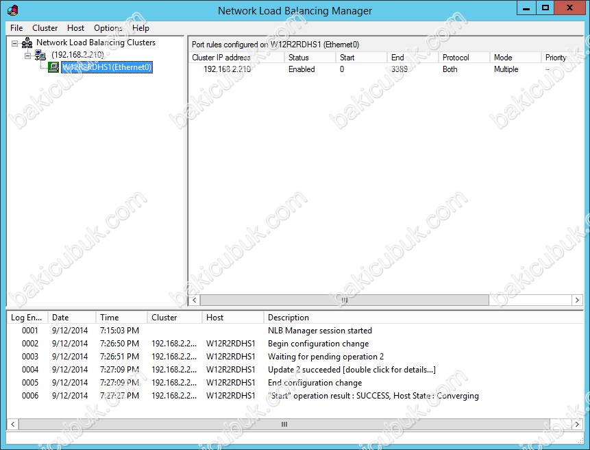Select log entry 0006 Start operation result
This screenshot has height=450, width=590.
coord(295,396)
